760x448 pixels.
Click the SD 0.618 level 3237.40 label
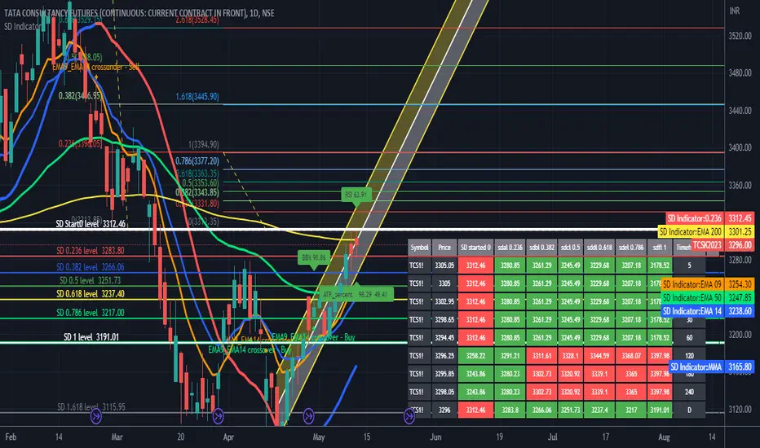[x=91, y=293]
